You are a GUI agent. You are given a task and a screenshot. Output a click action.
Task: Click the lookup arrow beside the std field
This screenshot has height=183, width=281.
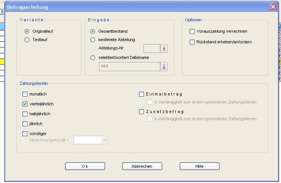(x=164, y=67)
